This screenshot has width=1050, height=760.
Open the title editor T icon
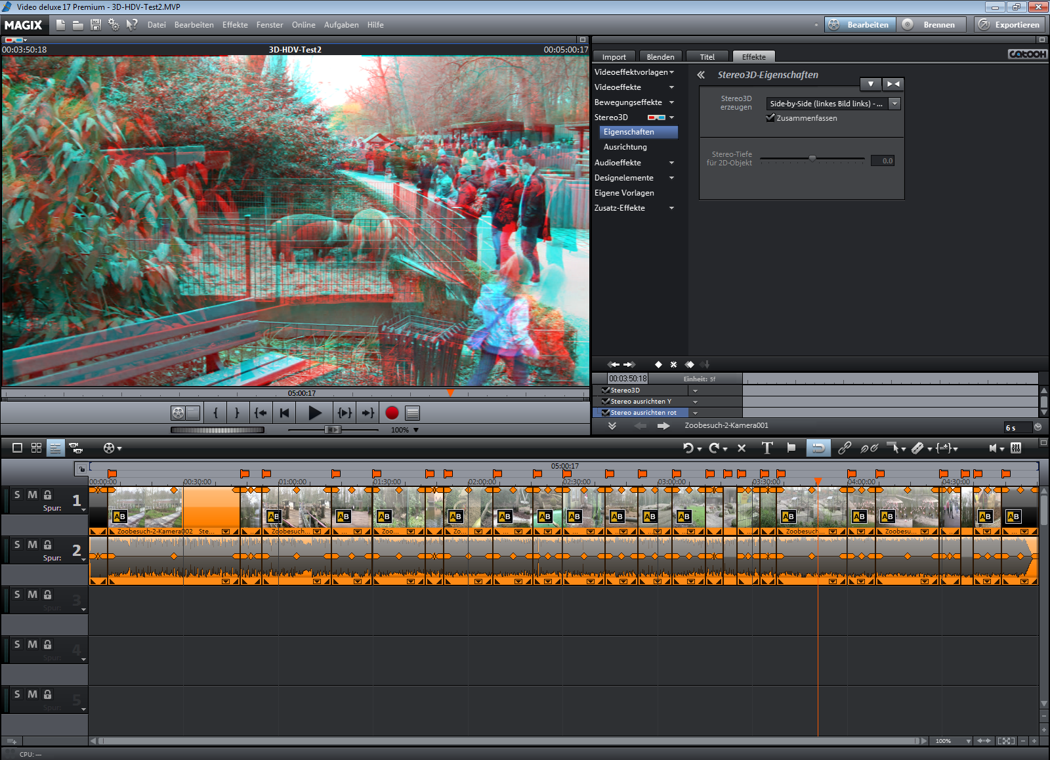click(x=767, y=448)
